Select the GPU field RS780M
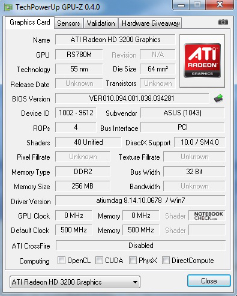Image resolution: width=237 pixels, height=296 pixels. [79, 55]
